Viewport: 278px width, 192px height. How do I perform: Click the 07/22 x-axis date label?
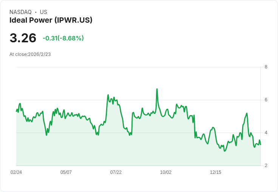pyautogui.click(x=116, y=172)
